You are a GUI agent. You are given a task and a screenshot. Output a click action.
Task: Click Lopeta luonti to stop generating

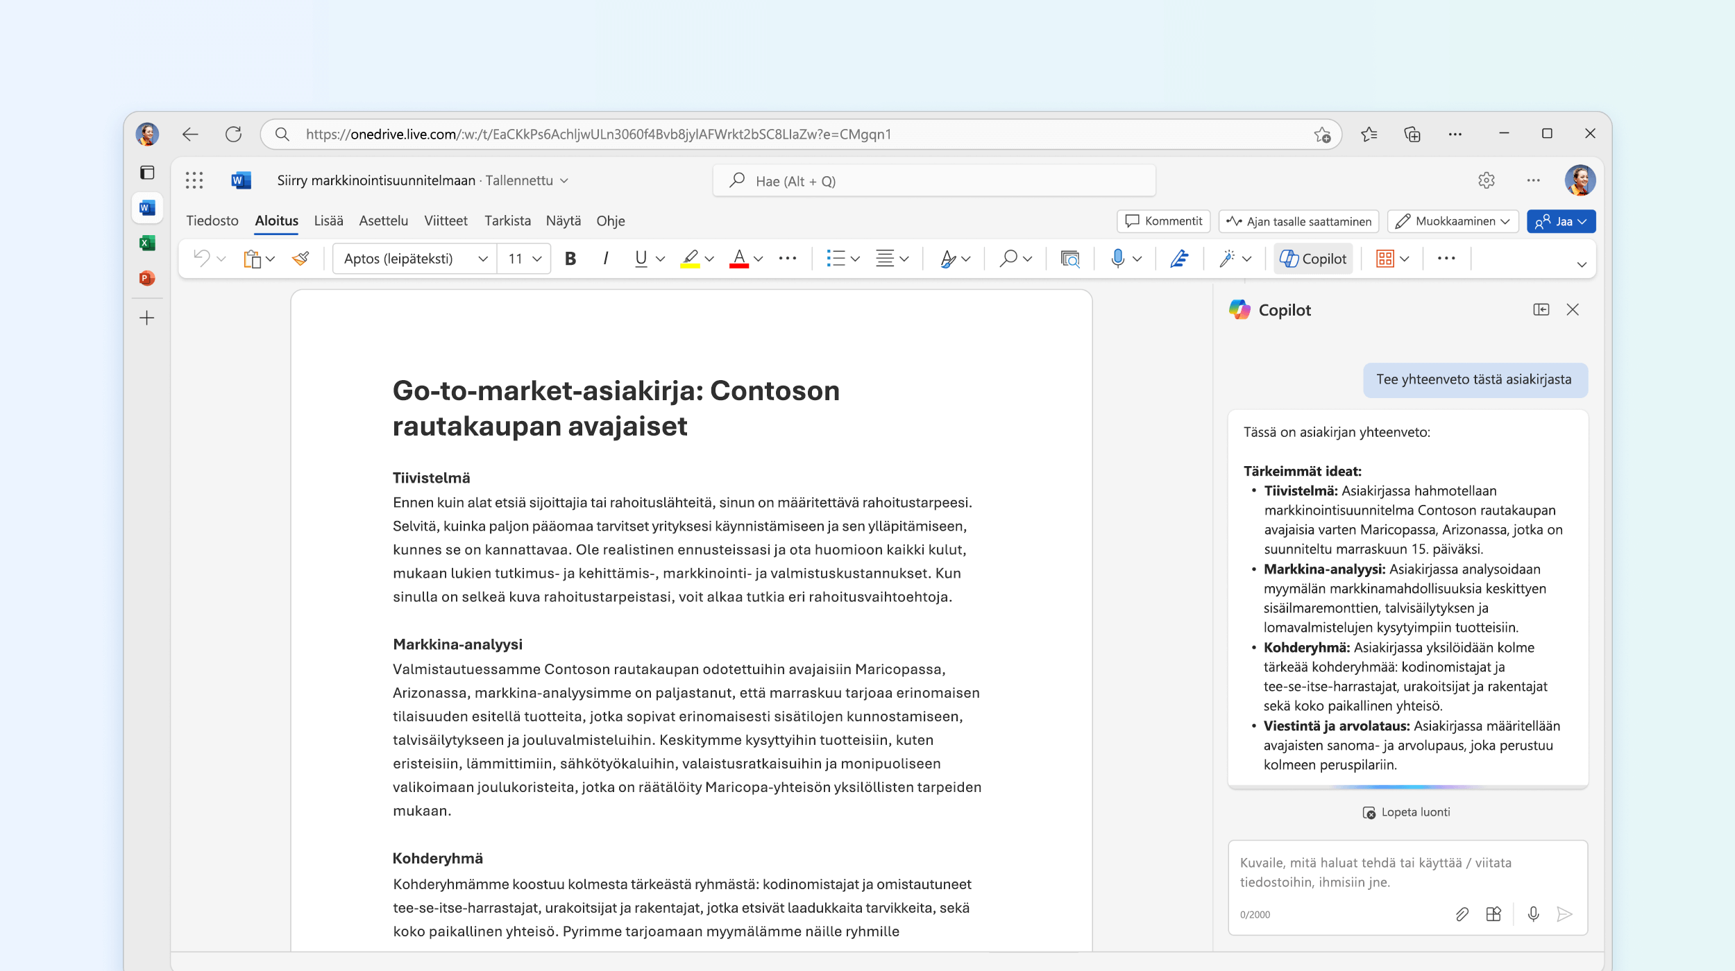[x=1407, y=812]
